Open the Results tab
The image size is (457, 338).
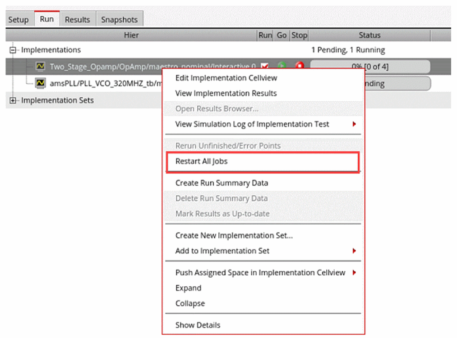pyautogui.click(x=78, y=19)
